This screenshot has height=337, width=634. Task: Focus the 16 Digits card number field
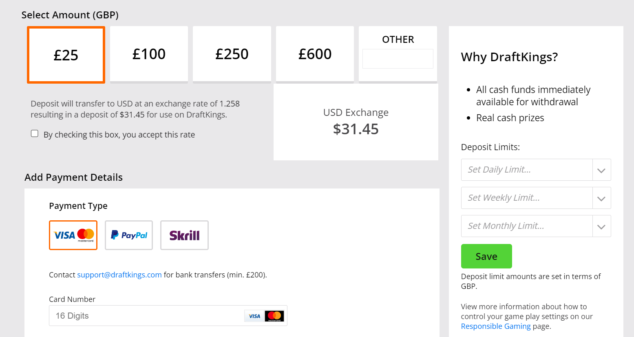[168, 316]
